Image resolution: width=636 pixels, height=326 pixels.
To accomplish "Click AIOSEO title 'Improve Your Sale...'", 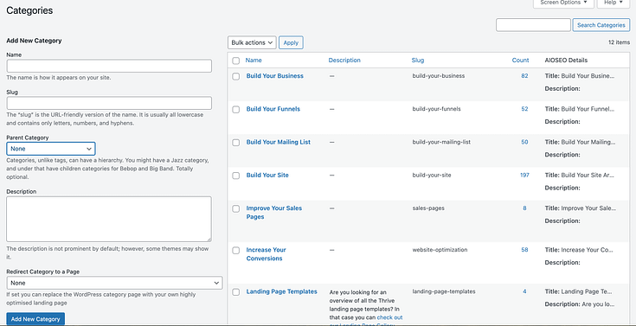I will click(x=581, y=208).
